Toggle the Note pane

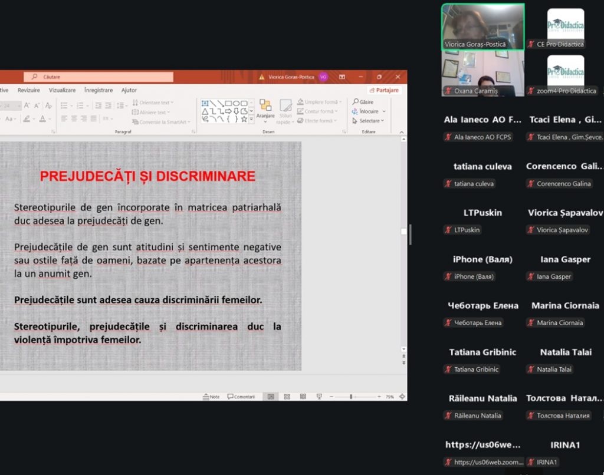pyautogui.click(x=211, y=397)
